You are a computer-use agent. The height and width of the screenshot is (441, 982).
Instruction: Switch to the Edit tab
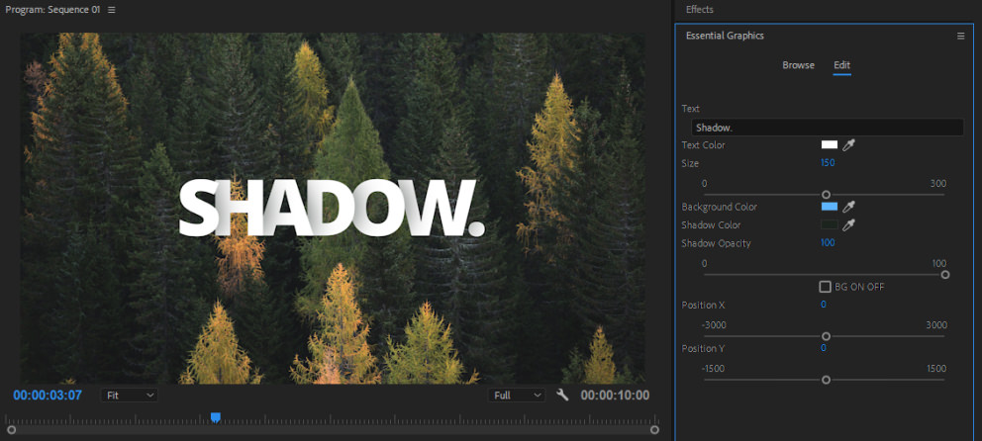841,65
